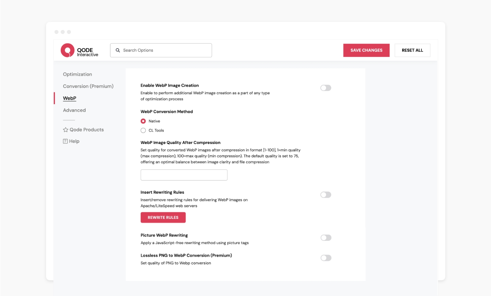Screen dimensions: 491x296
Task: Open the Advanced settings tab
Action: tap(74, 110)
